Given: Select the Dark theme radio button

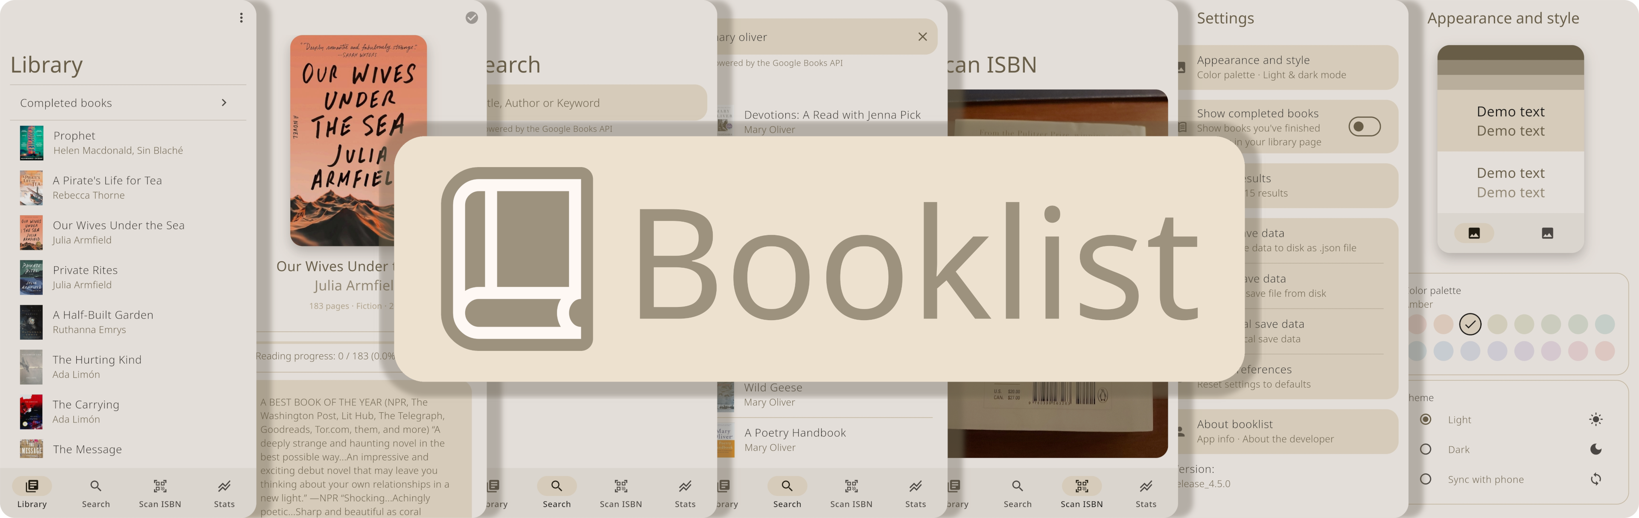Looking at the screenshot, I should [1426, 449].
